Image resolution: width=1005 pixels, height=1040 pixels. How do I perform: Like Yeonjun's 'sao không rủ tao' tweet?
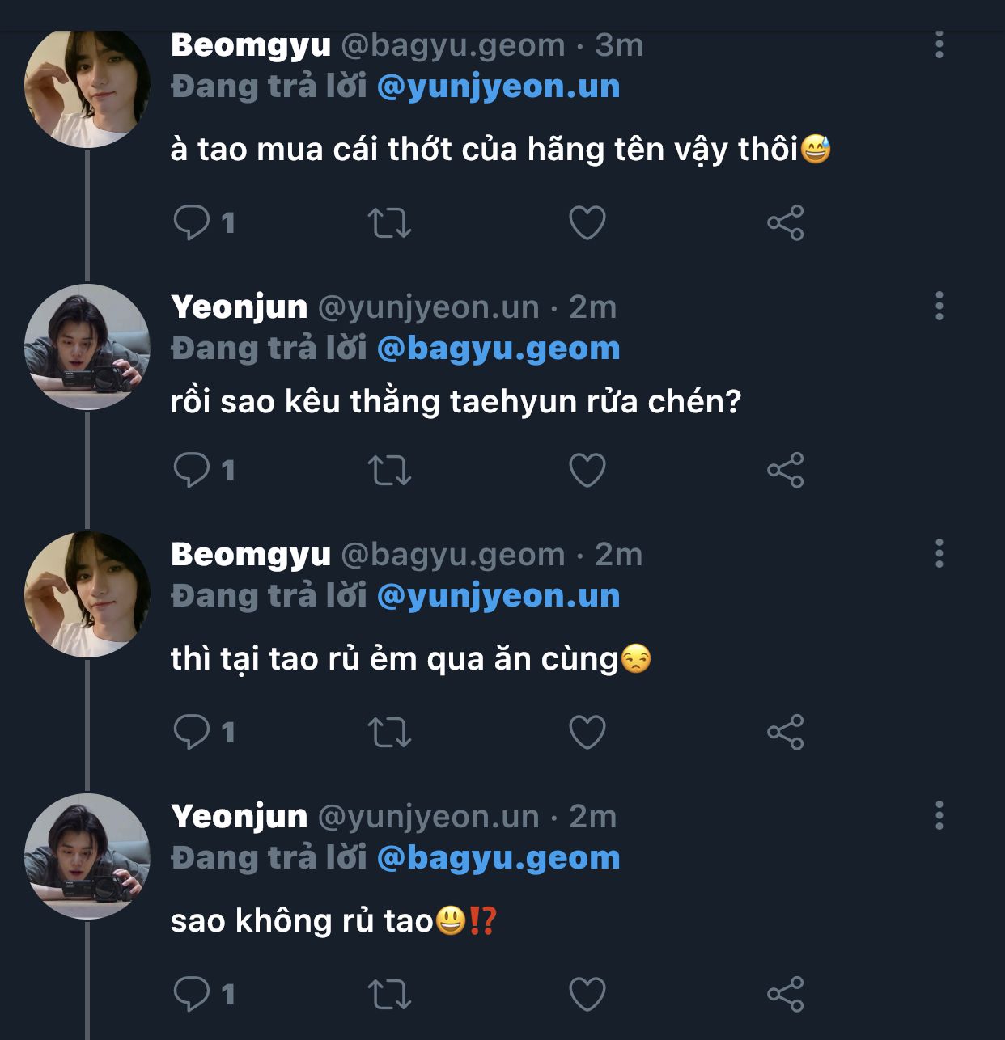(587, 994)
